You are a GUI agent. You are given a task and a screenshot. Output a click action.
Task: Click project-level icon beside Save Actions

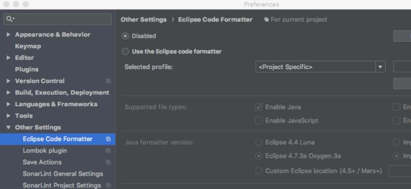[108, 162]
